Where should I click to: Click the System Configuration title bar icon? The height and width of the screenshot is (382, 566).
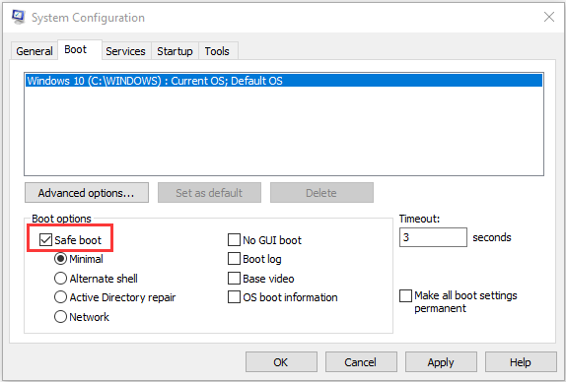18,17
